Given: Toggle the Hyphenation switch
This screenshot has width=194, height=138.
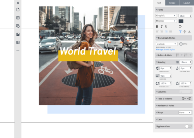Looking at the screenshot, I should (188, 126).
